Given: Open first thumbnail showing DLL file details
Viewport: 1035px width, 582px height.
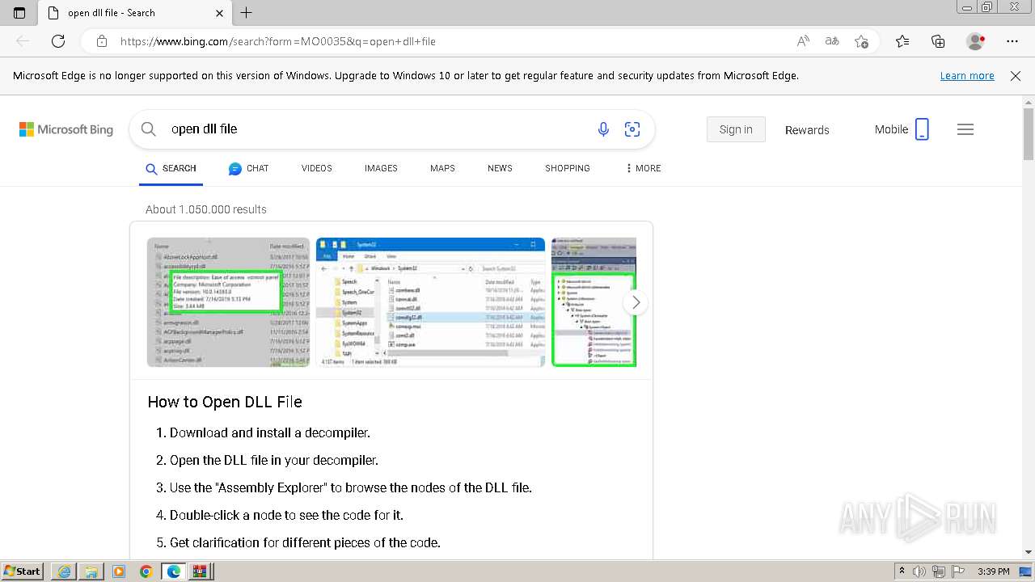Looking at the screenshot, I should [228, 302].
